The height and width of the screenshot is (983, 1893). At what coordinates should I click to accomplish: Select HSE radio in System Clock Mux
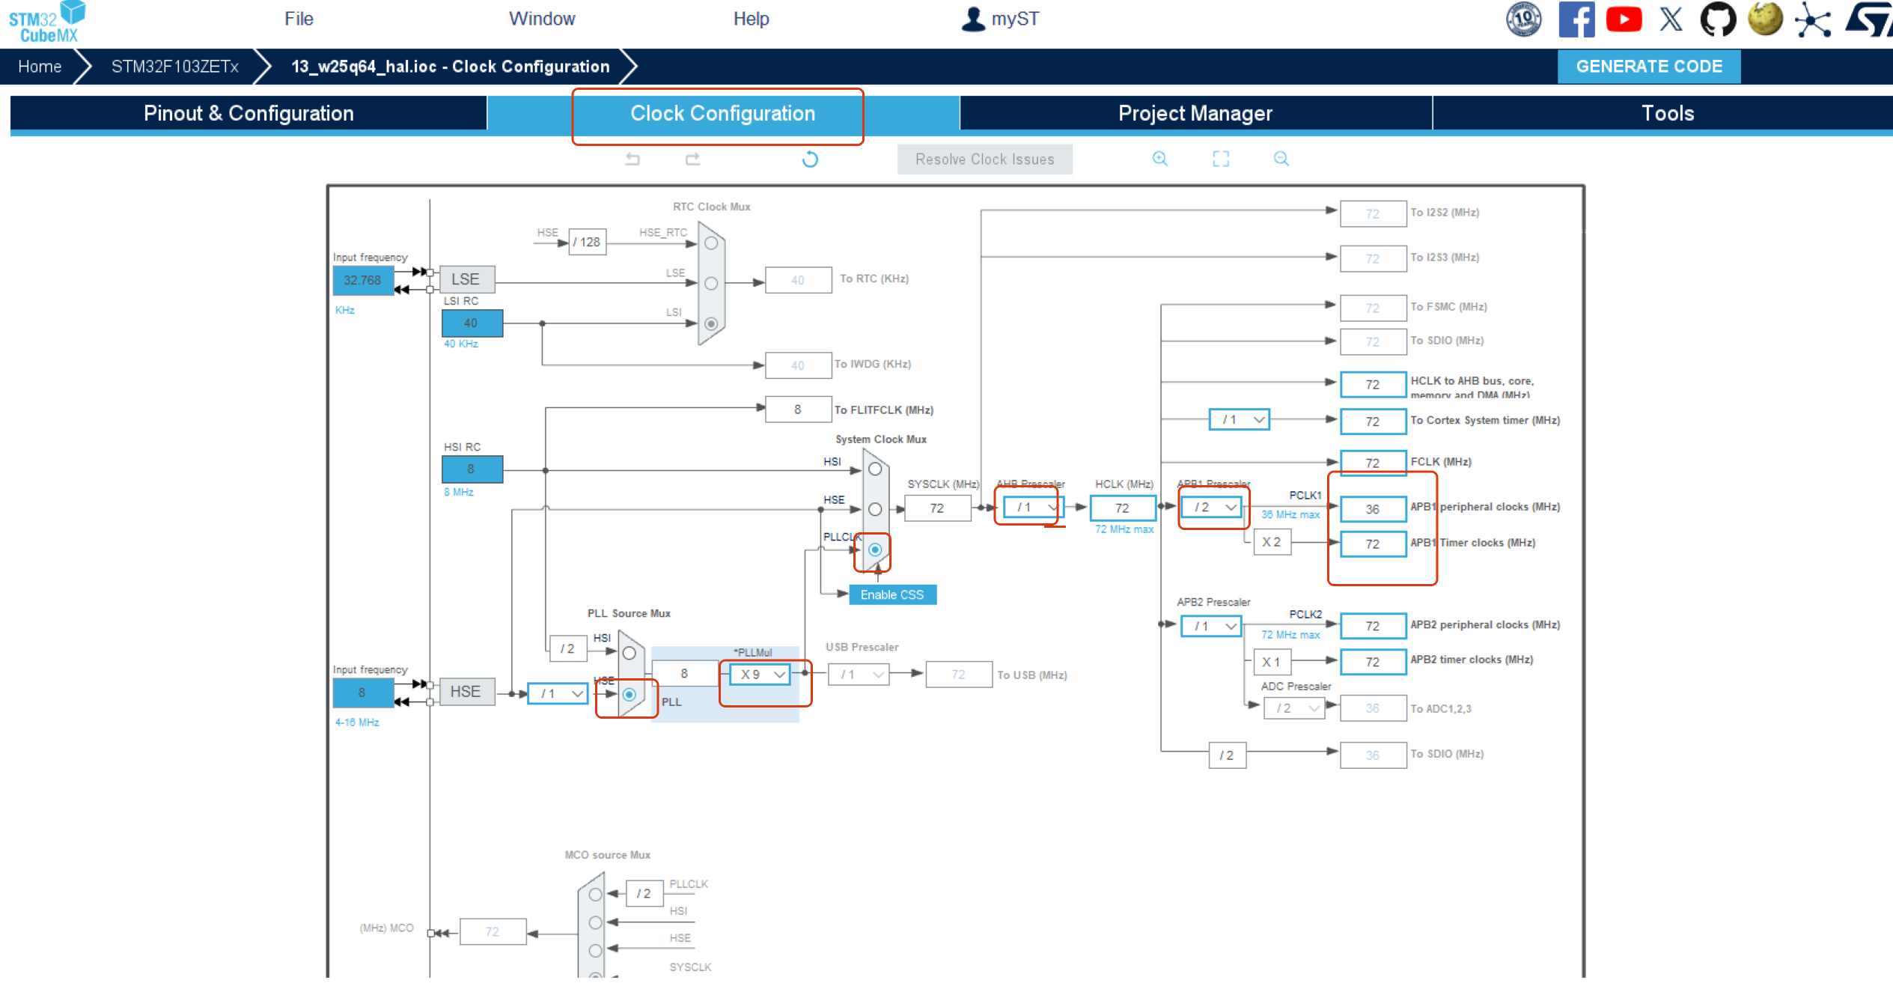pyautogui.click(x=874, y=509)
